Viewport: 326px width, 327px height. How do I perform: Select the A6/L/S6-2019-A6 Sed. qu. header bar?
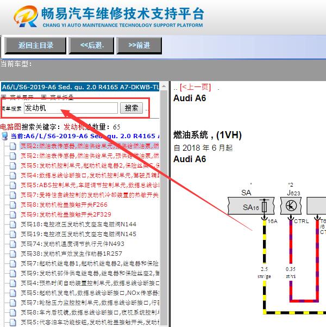pyautogui.click(x=80, y=87)
